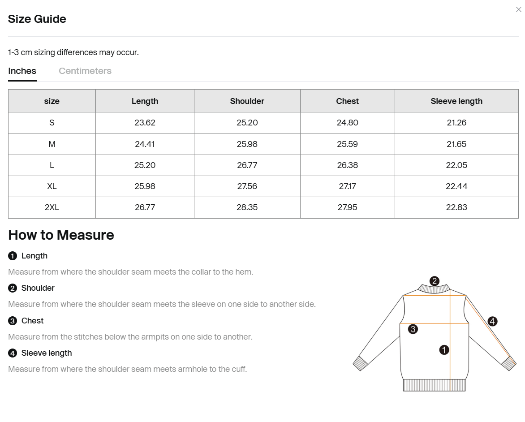The width and height of the screenshot is (525, 422).
Task: Click the Shoulder column header
Action: 247,101
